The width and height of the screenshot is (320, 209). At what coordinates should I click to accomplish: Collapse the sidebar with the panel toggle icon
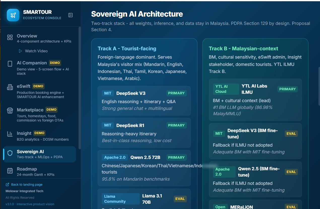coord(70,15)
